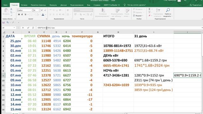Switch to the Рецензирование tab
The height and width of the screenshot is (114, 203).
pos(77,5)
